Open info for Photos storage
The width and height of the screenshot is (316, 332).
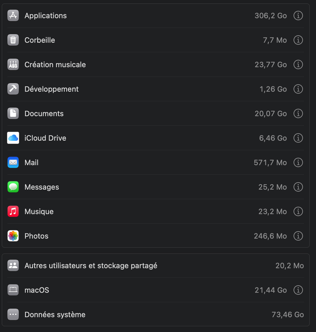click(298, 236)
